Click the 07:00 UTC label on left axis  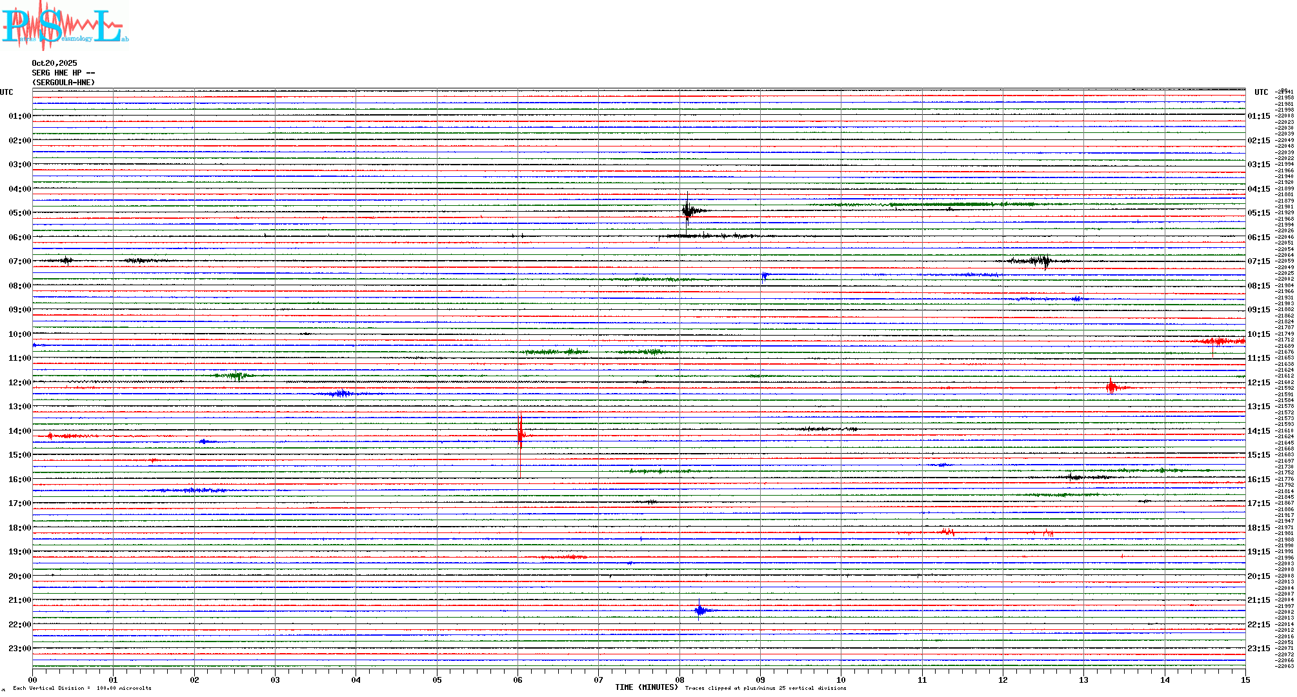[19, 261]
